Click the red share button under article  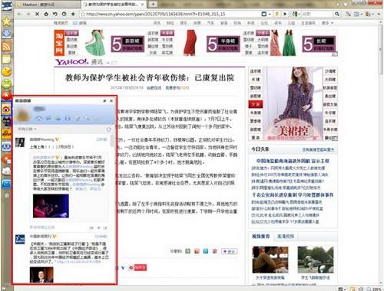137,267
